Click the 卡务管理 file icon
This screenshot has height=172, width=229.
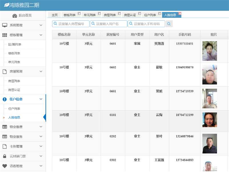pyautogui.click(x=5, y=146)
